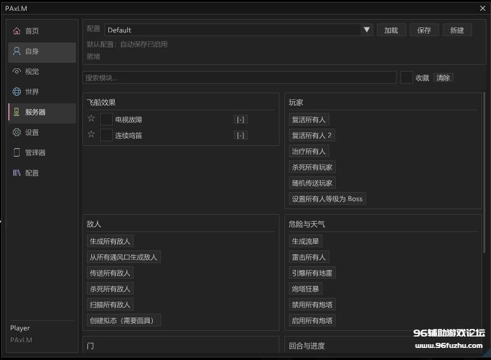Click the eye icon beside 视觉
The width and height of the screenshot is (491, 360).
16,72
